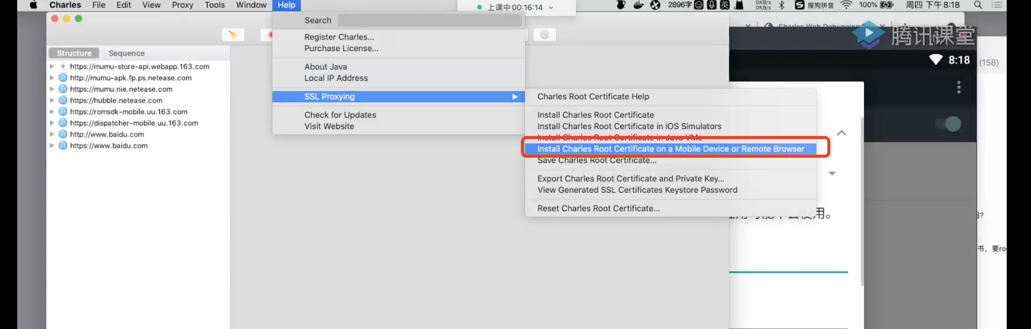Click the Wi-Fi menu bar icon
Screen dimensions: 1031x329
point(846,5)
